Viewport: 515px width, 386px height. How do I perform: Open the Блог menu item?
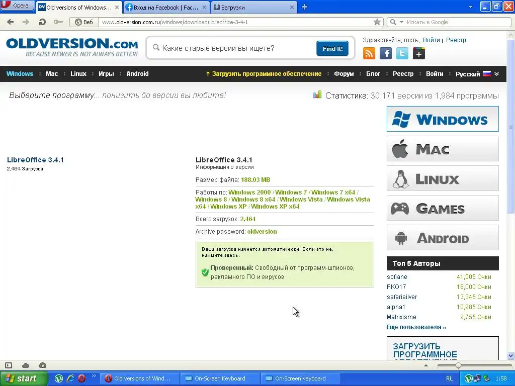(x=373, y=74)
